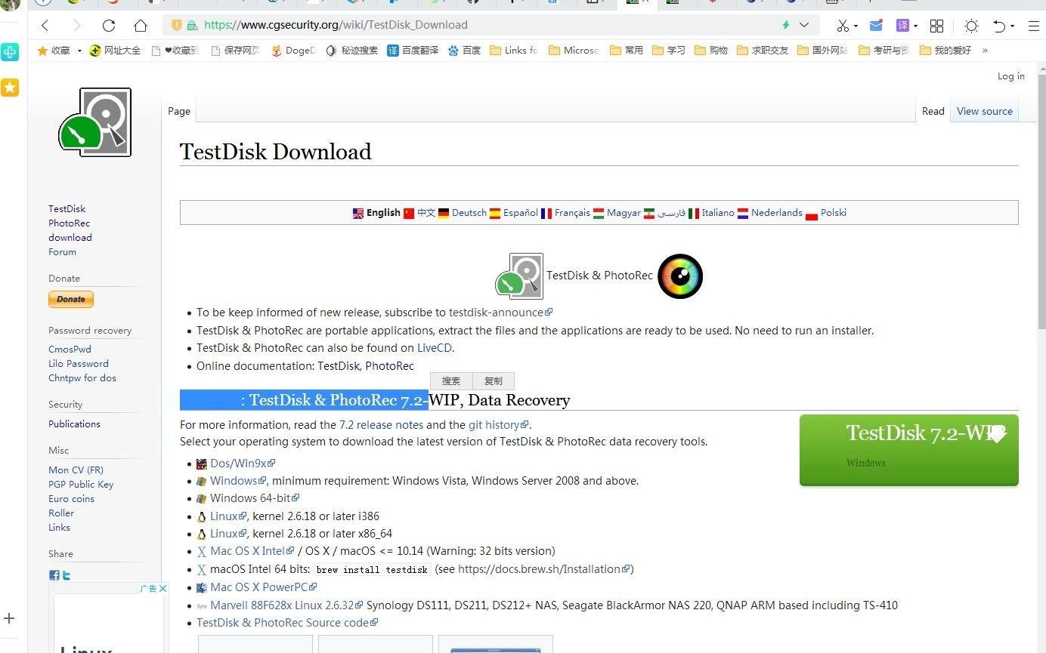The width and height of the screenshot is (1046, 653).
Task: Toggle the sun brightness mode icon
Action: pos(971,26)
